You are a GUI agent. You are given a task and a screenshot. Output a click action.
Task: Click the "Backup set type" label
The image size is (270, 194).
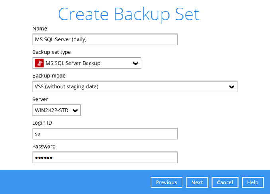tap(52, 52)
